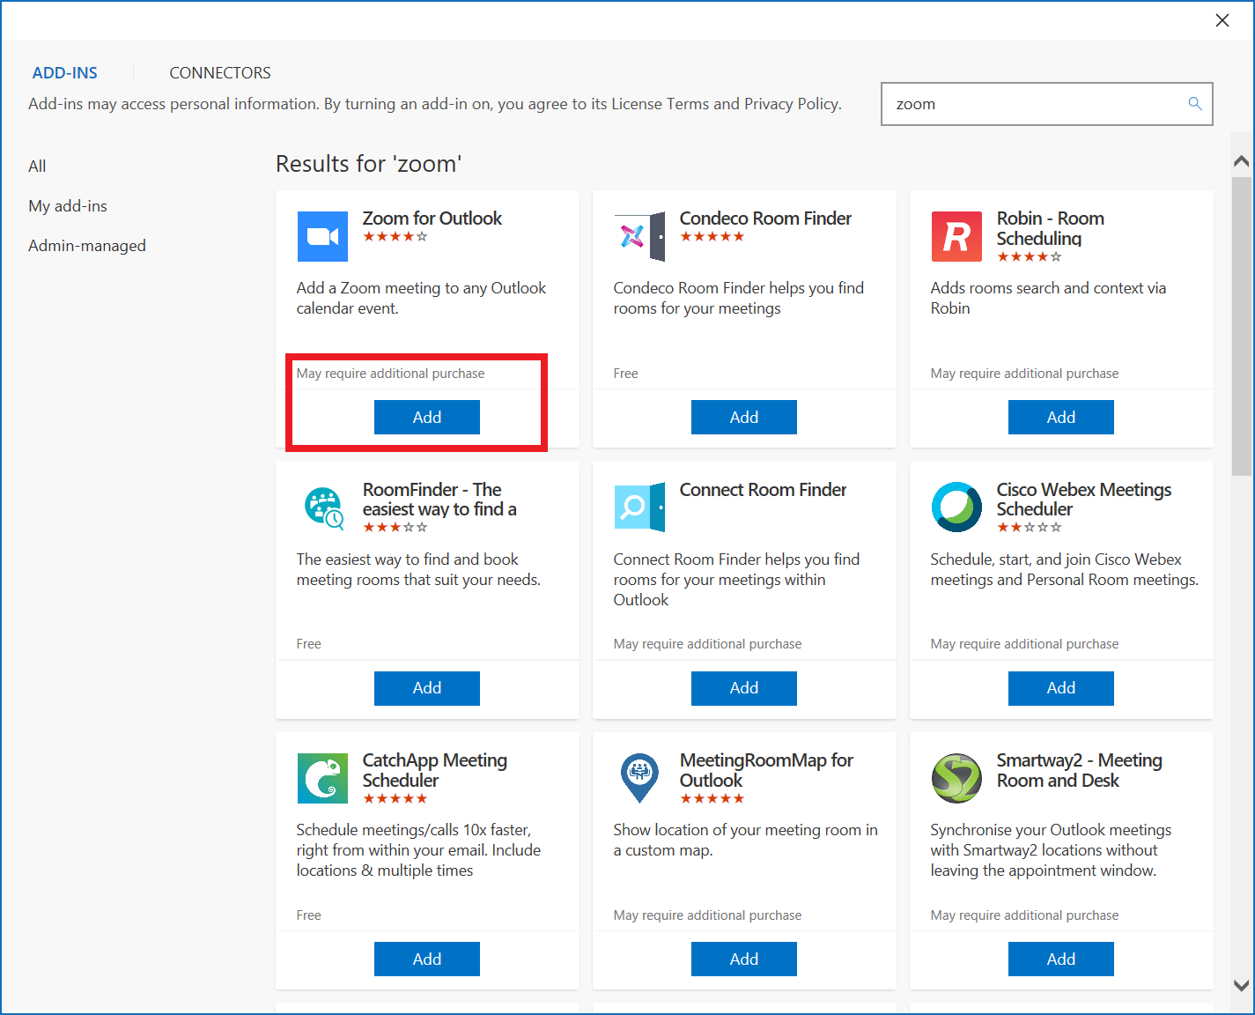The width and height of the screenshot is (1255, 1015).
Task: Click the vertical scrollbar thumb
Action: [1242, 326]
